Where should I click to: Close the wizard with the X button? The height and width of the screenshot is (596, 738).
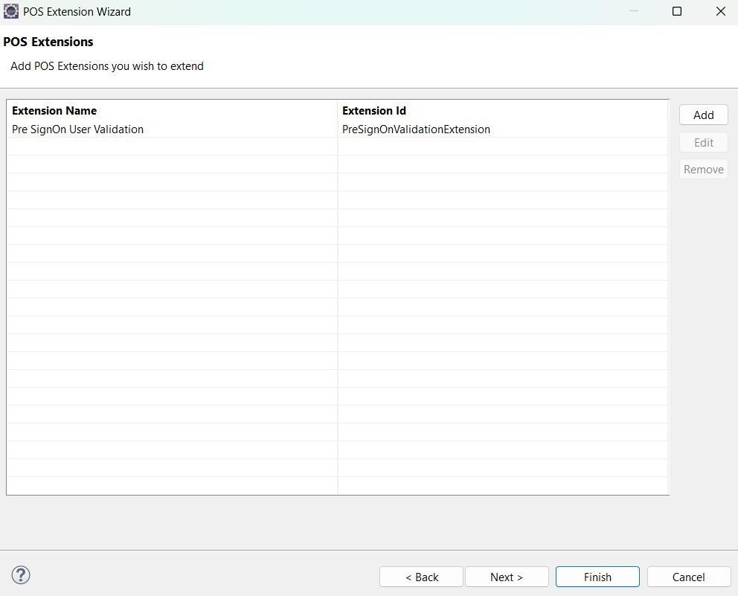(x=720, y=12)
